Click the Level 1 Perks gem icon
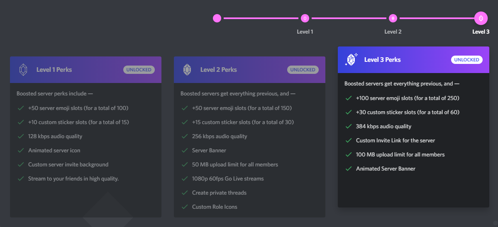This screenshot has height=227, width=498. click(23, 70)
